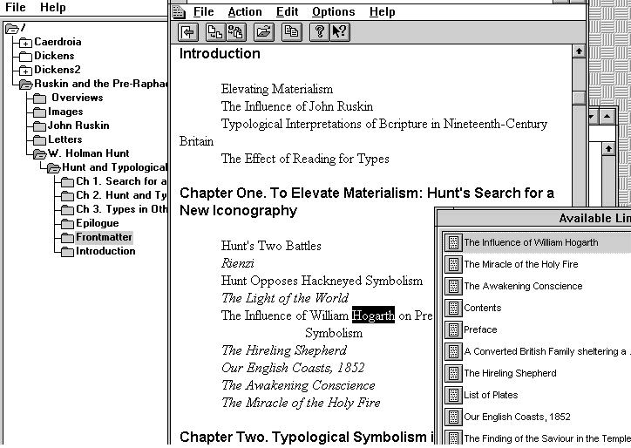Expand the Caerdroia folder
Screen dimensions: 631x448
click(x=25, y=42)
